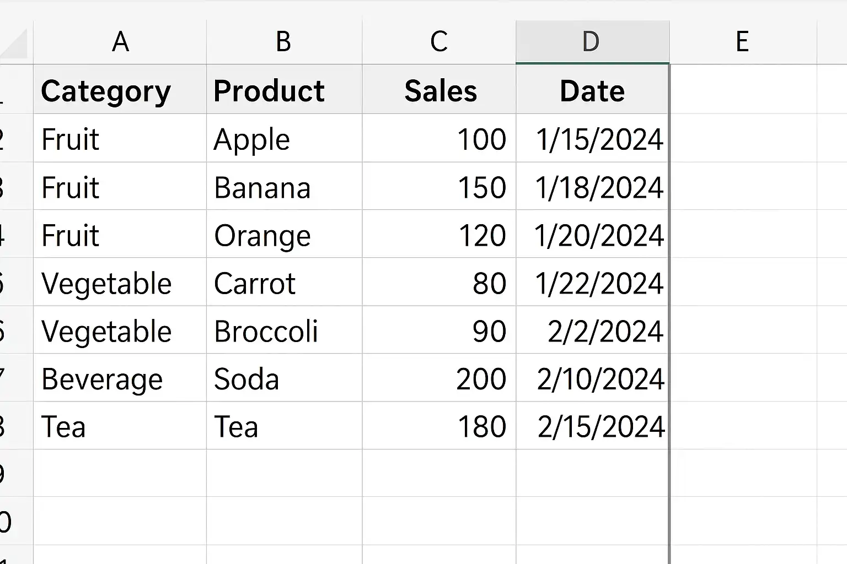The height and width of the screenshot is (564, 847).
Task: Click the Product header cell
Action: tap(284, 90)
